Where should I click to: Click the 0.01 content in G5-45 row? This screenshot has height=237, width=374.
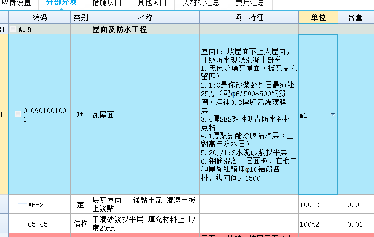pos(355,224)
